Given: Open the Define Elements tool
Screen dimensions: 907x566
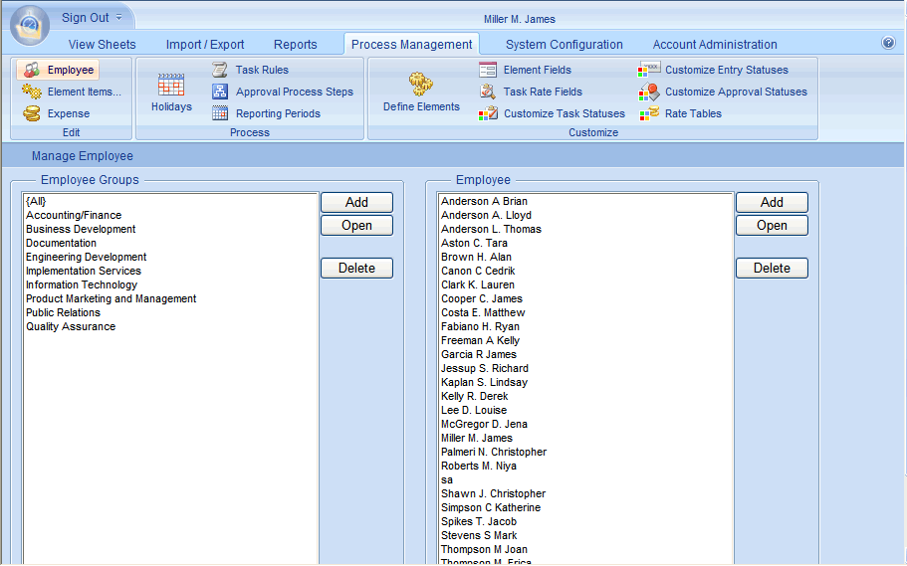Looking at the screenshot, I should [421, 85].
